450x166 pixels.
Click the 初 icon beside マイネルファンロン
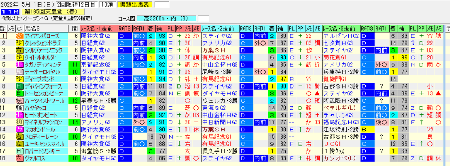pyautogui.click(x=19, y=122)
